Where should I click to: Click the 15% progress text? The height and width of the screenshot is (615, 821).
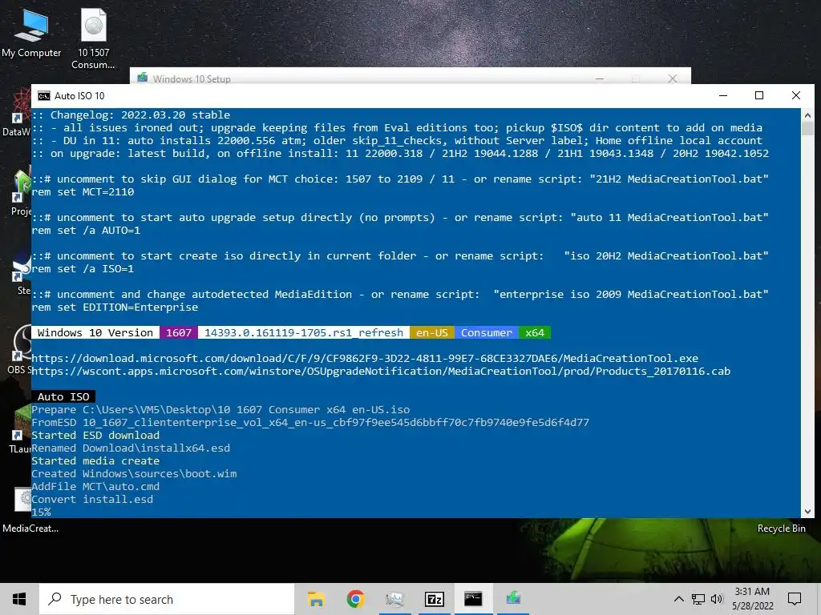pyautogui.click(x=42, y=512)
